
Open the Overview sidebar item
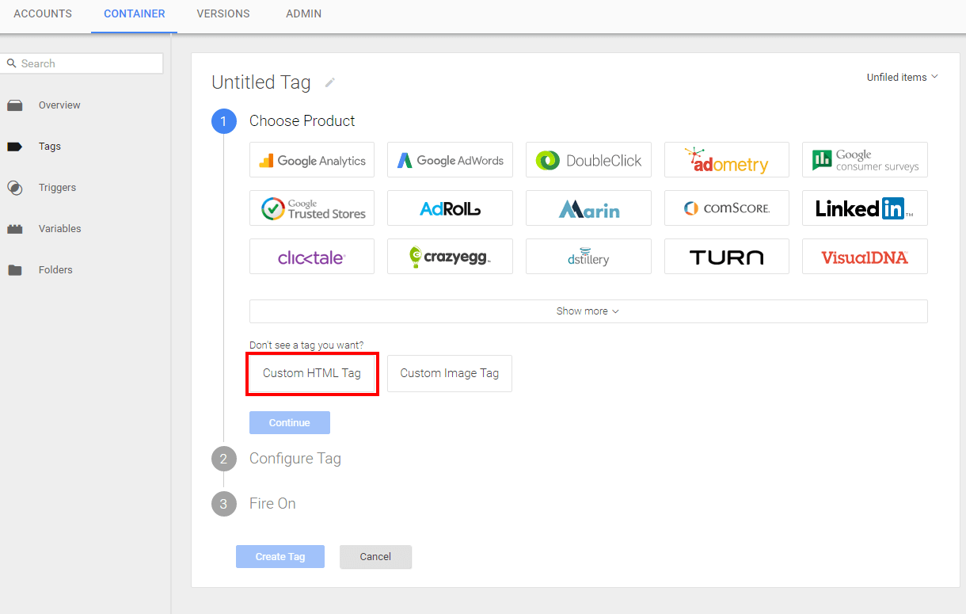click(x=59, y=105)
